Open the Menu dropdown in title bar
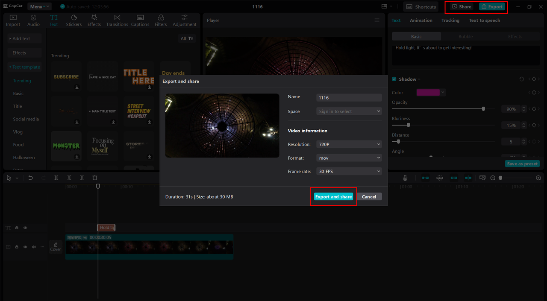The image size is (547, 301). pyautogui.click(x=39, y=6)
